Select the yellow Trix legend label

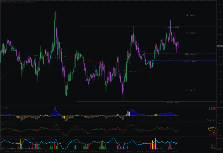click(214, 133)
